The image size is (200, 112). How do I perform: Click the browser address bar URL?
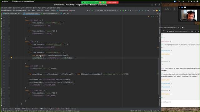coord(179,31)
